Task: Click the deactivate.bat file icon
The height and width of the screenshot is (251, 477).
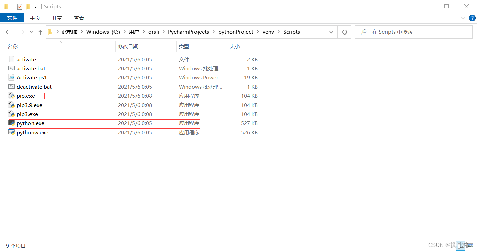Action: [x=12, y=87]
